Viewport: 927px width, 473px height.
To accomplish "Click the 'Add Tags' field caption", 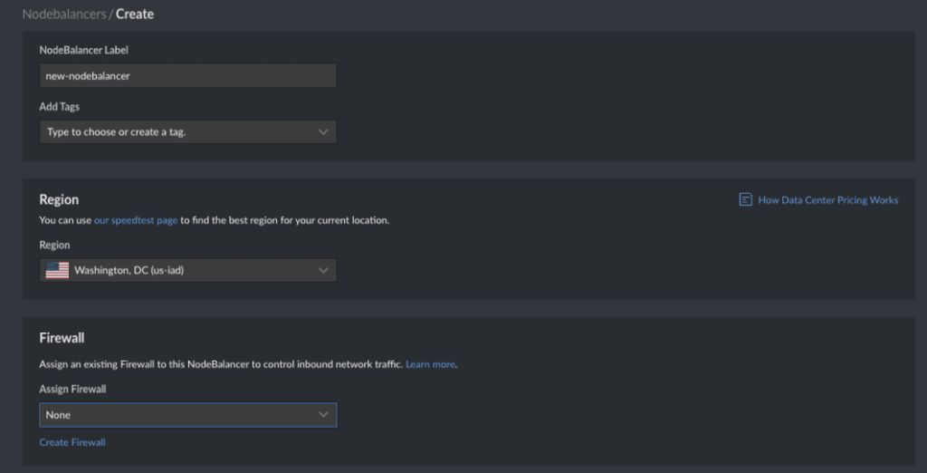I will pyautogui.click(x=59, y=107).
